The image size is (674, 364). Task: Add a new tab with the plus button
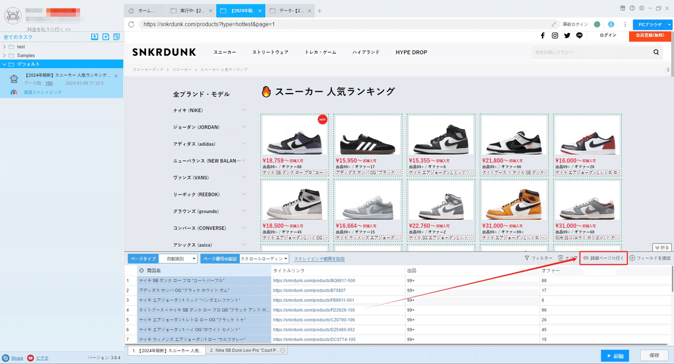(320, 11)
